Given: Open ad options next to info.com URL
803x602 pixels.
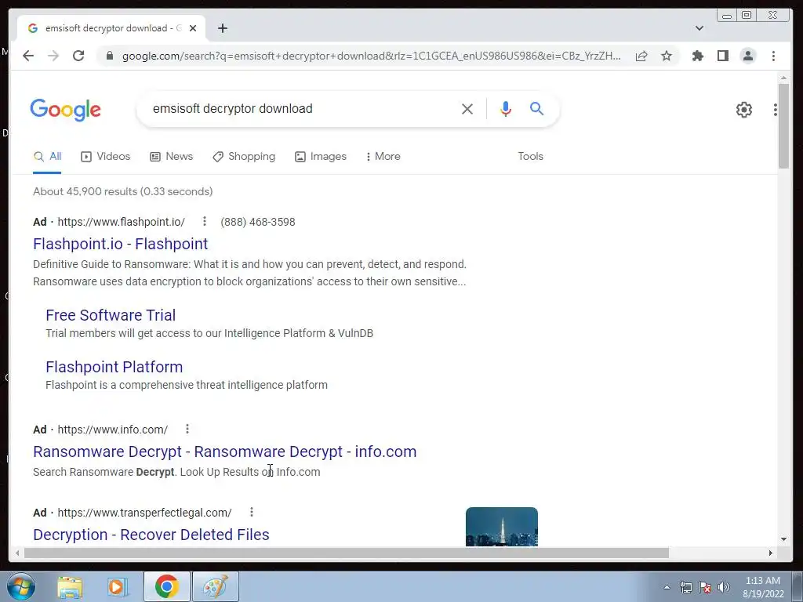Looking at the screenshot, I should click(187, 429).
